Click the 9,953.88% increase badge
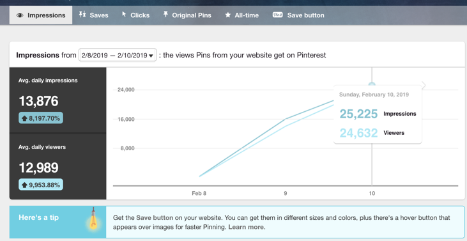467x241 pixels. point(41,185)
